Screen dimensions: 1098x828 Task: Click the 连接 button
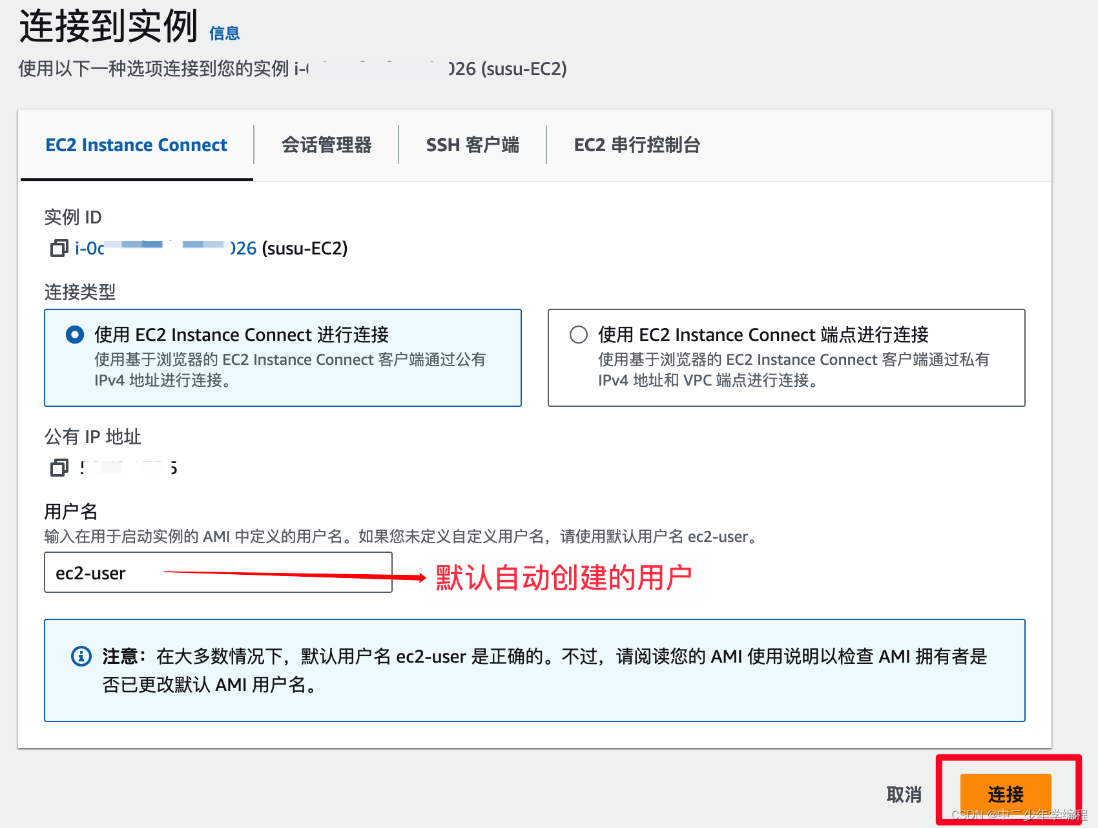click(1006, 794)
